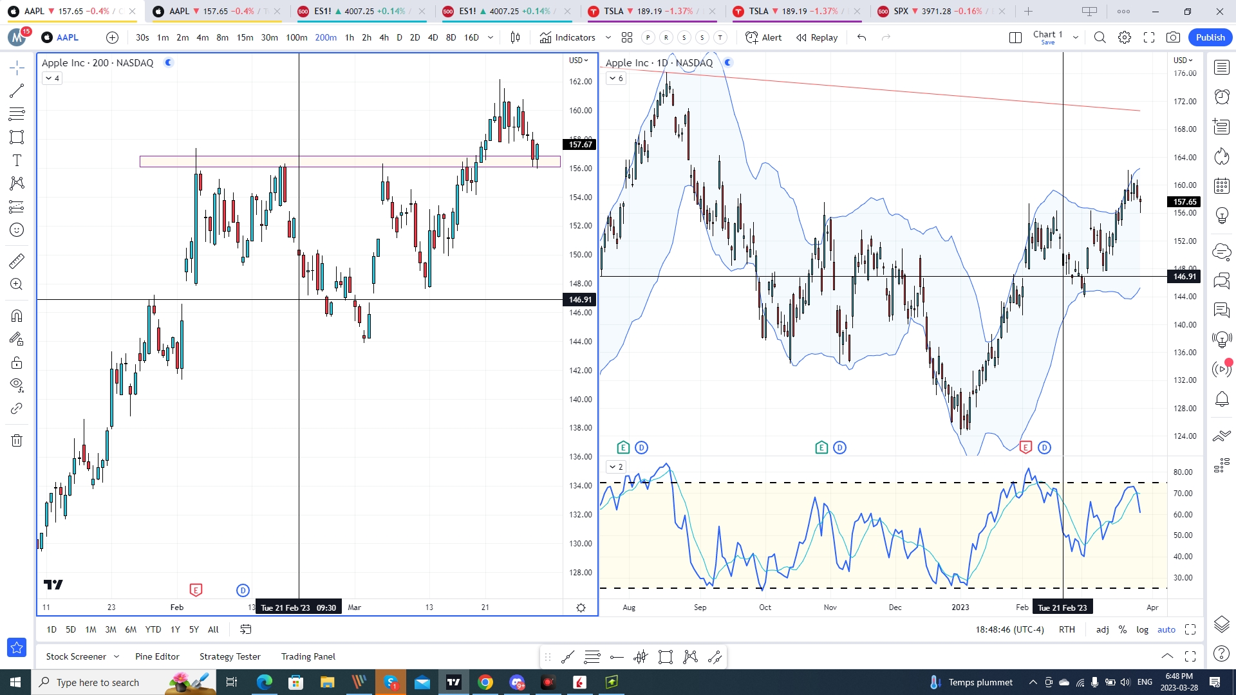
Task: Open File Explorer from the taskbar
Action: (x=327, y=682)
